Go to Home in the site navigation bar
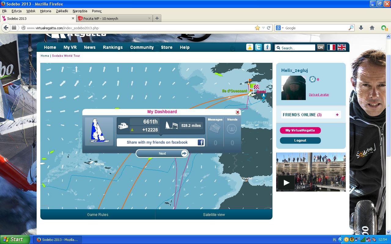The width and height of the screenshot is (391, 244). [x=50, y=47]
